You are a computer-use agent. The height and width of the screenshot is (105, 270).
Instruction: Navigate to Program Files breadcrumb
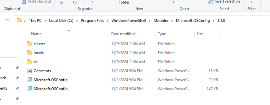click(92, 21)
